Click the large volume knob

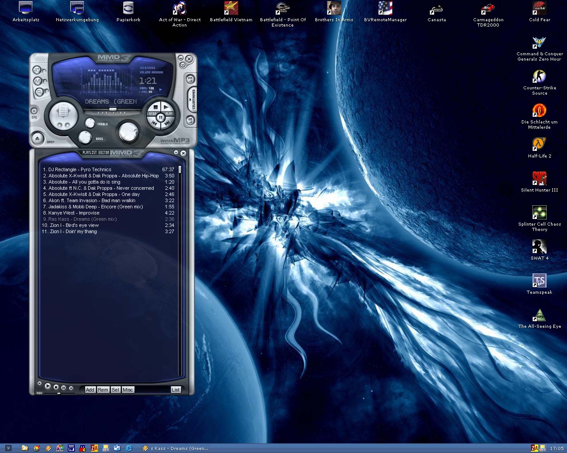coord(128,132)
